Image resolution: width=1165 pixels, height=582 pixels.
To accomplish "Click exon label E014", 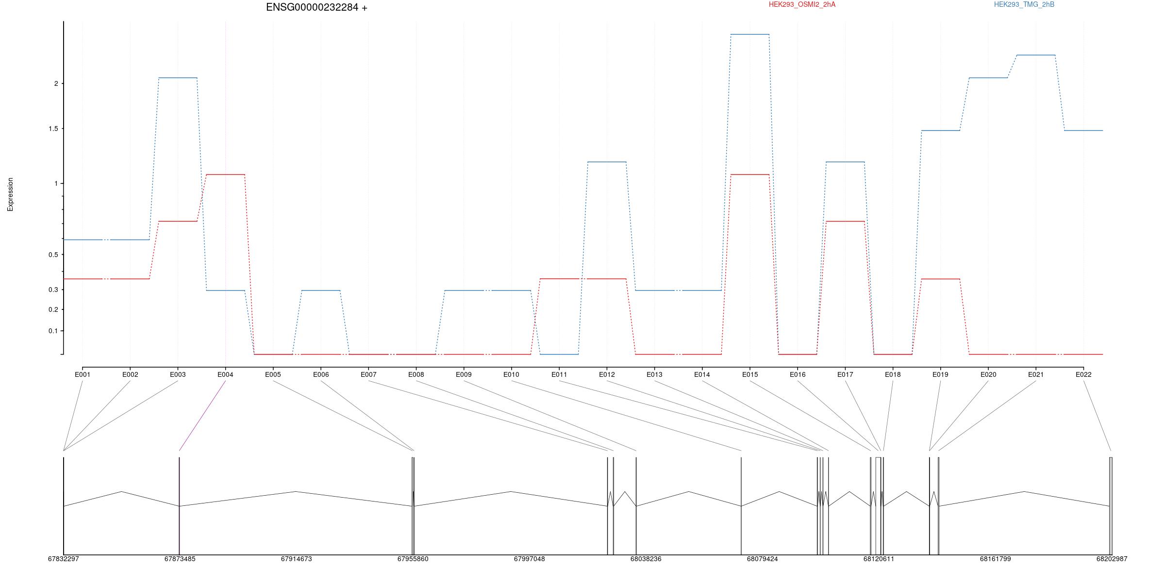I will 702,374.
